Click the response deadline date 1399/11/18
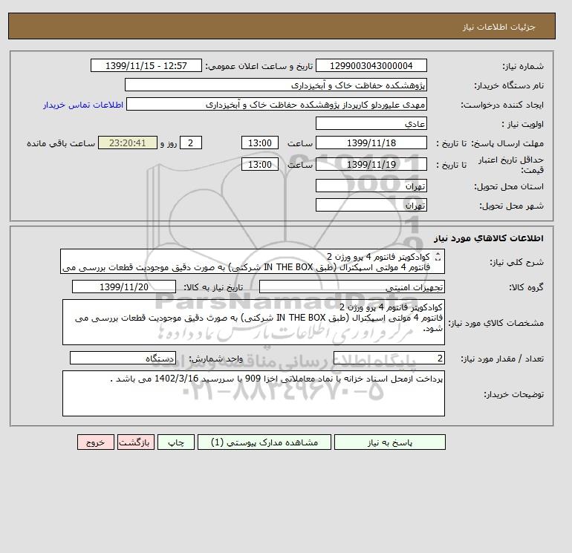 tap(371, 143)
